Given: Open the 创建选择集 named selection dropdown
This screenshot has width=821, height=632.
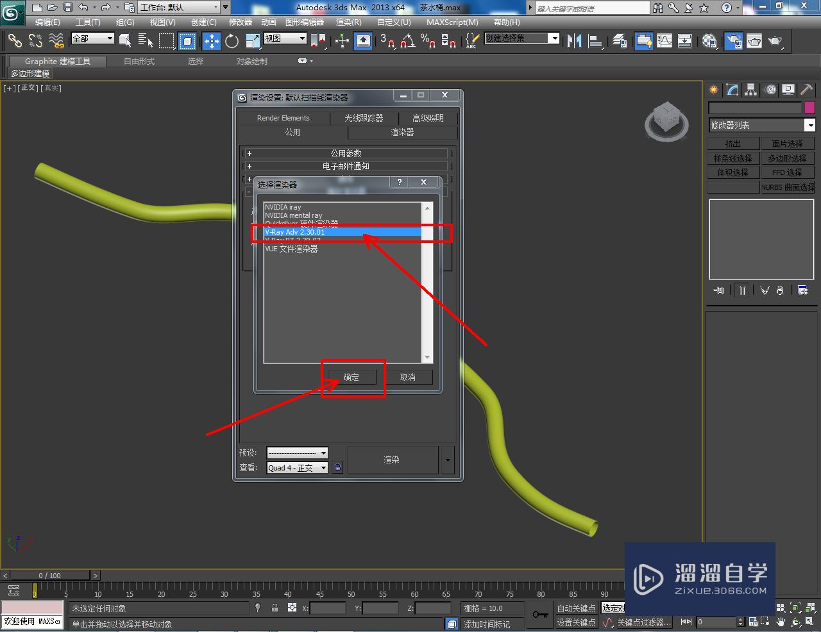Looking at the screenshot, I should point(522,38).
